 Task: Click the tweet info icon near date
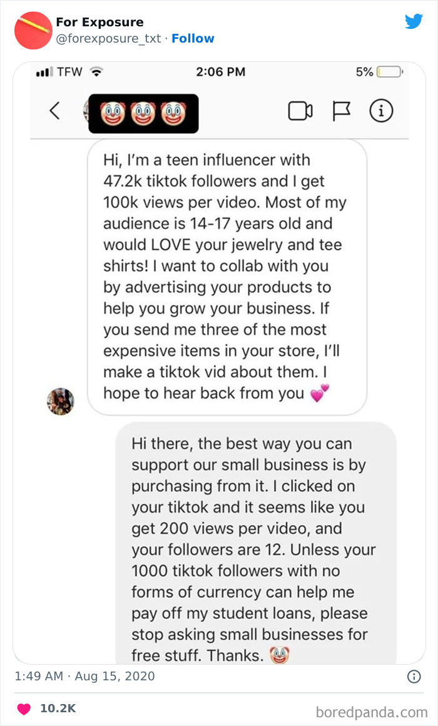tap(414, 677)
